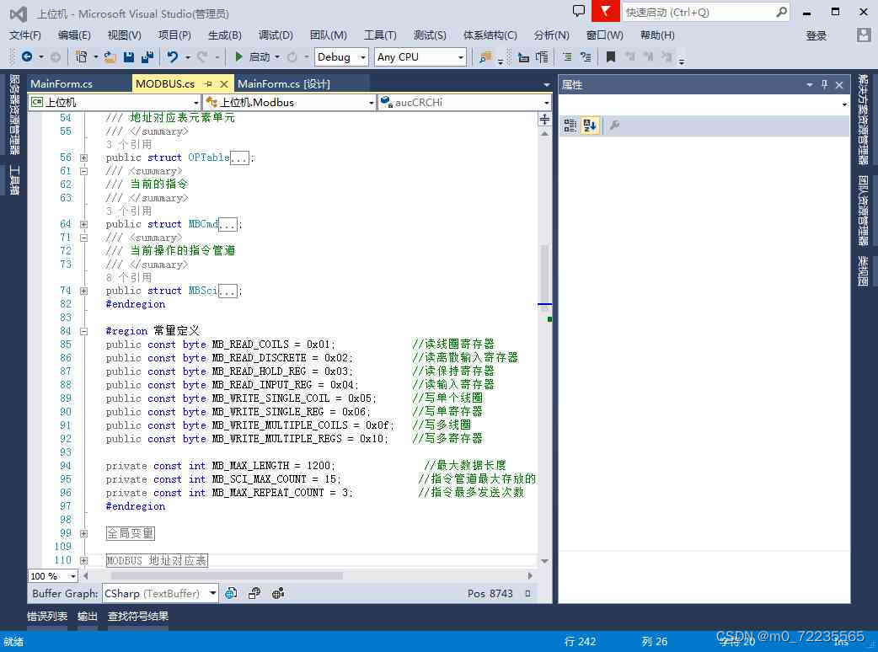
Task: Click the 启动 start button label
Action: click(x=260, y=56)
